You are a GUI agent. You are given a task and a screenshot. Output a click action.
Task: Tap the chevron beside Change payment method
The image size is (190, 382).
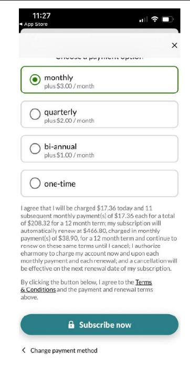point(24,350)
